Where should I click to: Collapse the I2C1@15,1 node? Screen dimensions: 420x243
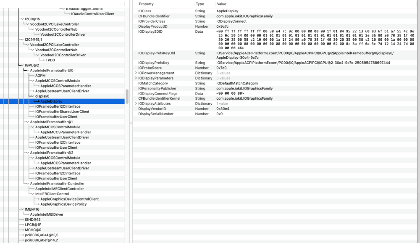click(x=22, y=40)
